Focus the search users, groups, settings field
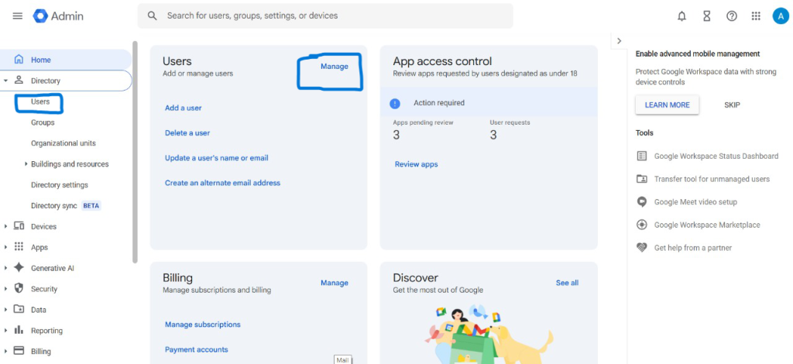The image size is (793, 364). [x=325, y=15]
